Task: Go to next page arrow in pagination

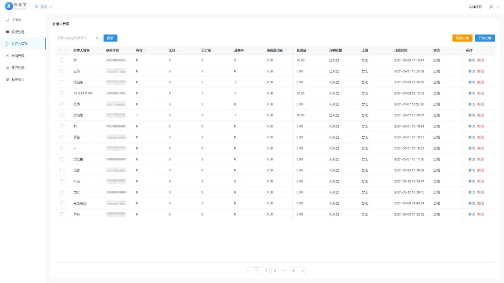Action: pos(302,270)
